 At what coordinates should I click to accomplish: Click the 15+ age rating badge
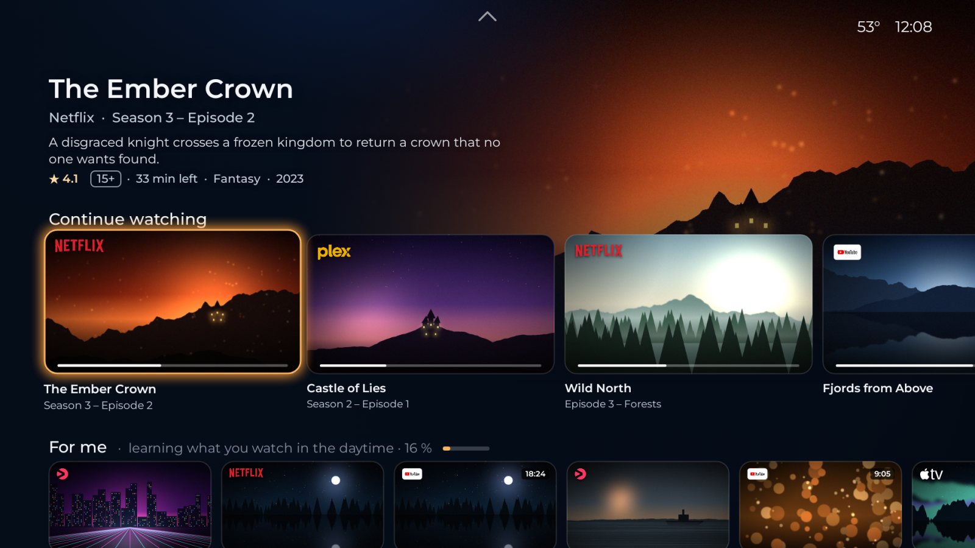pos(105,178)
